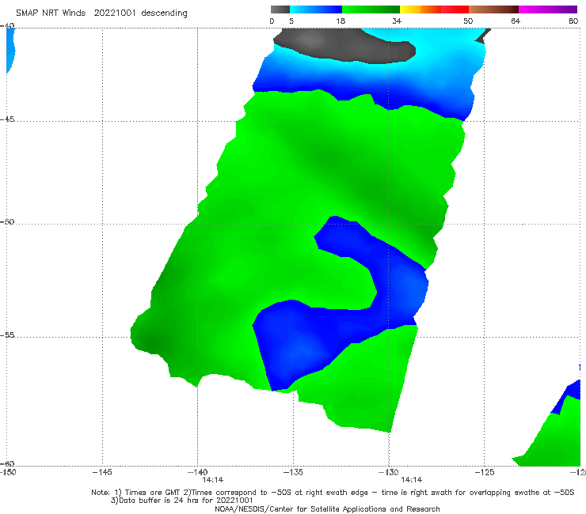The image size is (586, 514).
Task: Click the color bar label '5'
Action: (x=291, y=21)
